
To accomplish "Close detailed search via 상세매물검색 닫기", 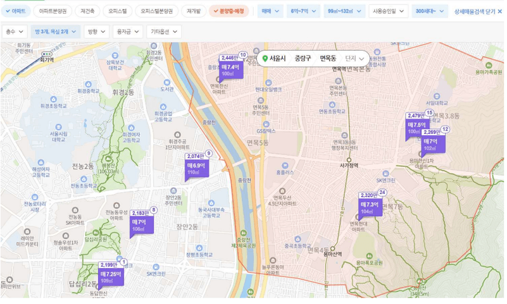I will tap(478, 11).
